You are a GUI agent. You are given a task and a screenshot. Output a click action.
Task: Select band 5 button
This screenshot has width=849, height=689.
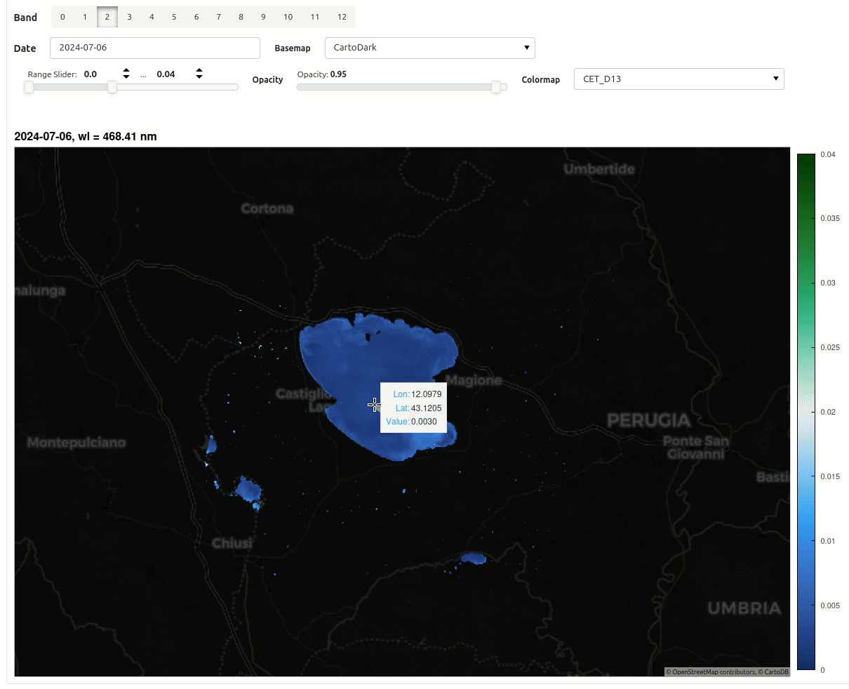[174, 17]
